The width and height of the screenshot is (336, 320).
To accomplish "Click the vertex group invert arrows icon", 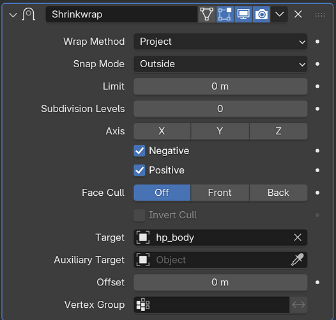I will click(x=298, y=305).
